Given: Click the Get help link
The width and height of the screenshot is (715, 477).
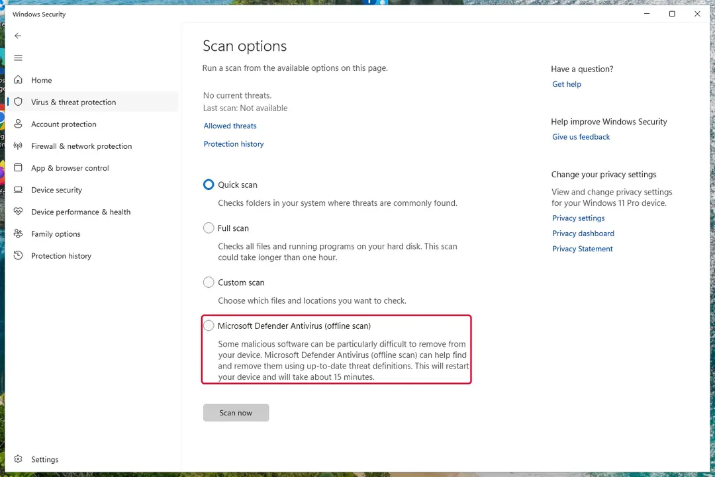Looking at the screenshot, I should tap(566, 84).
